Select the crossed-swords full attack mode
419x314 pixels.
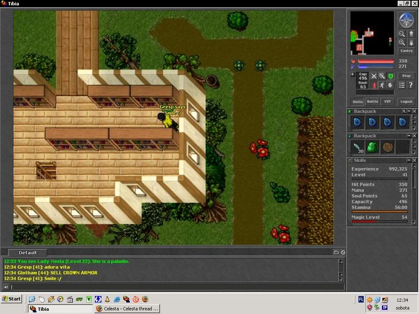point(374,76)
